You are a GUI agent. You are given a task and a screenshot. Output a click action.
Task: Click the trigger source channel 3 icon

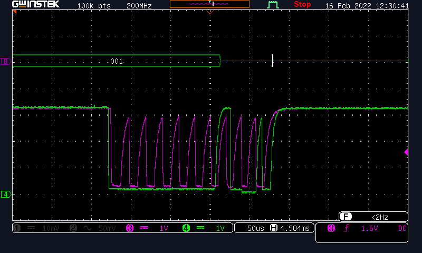(x=331, y=228)
